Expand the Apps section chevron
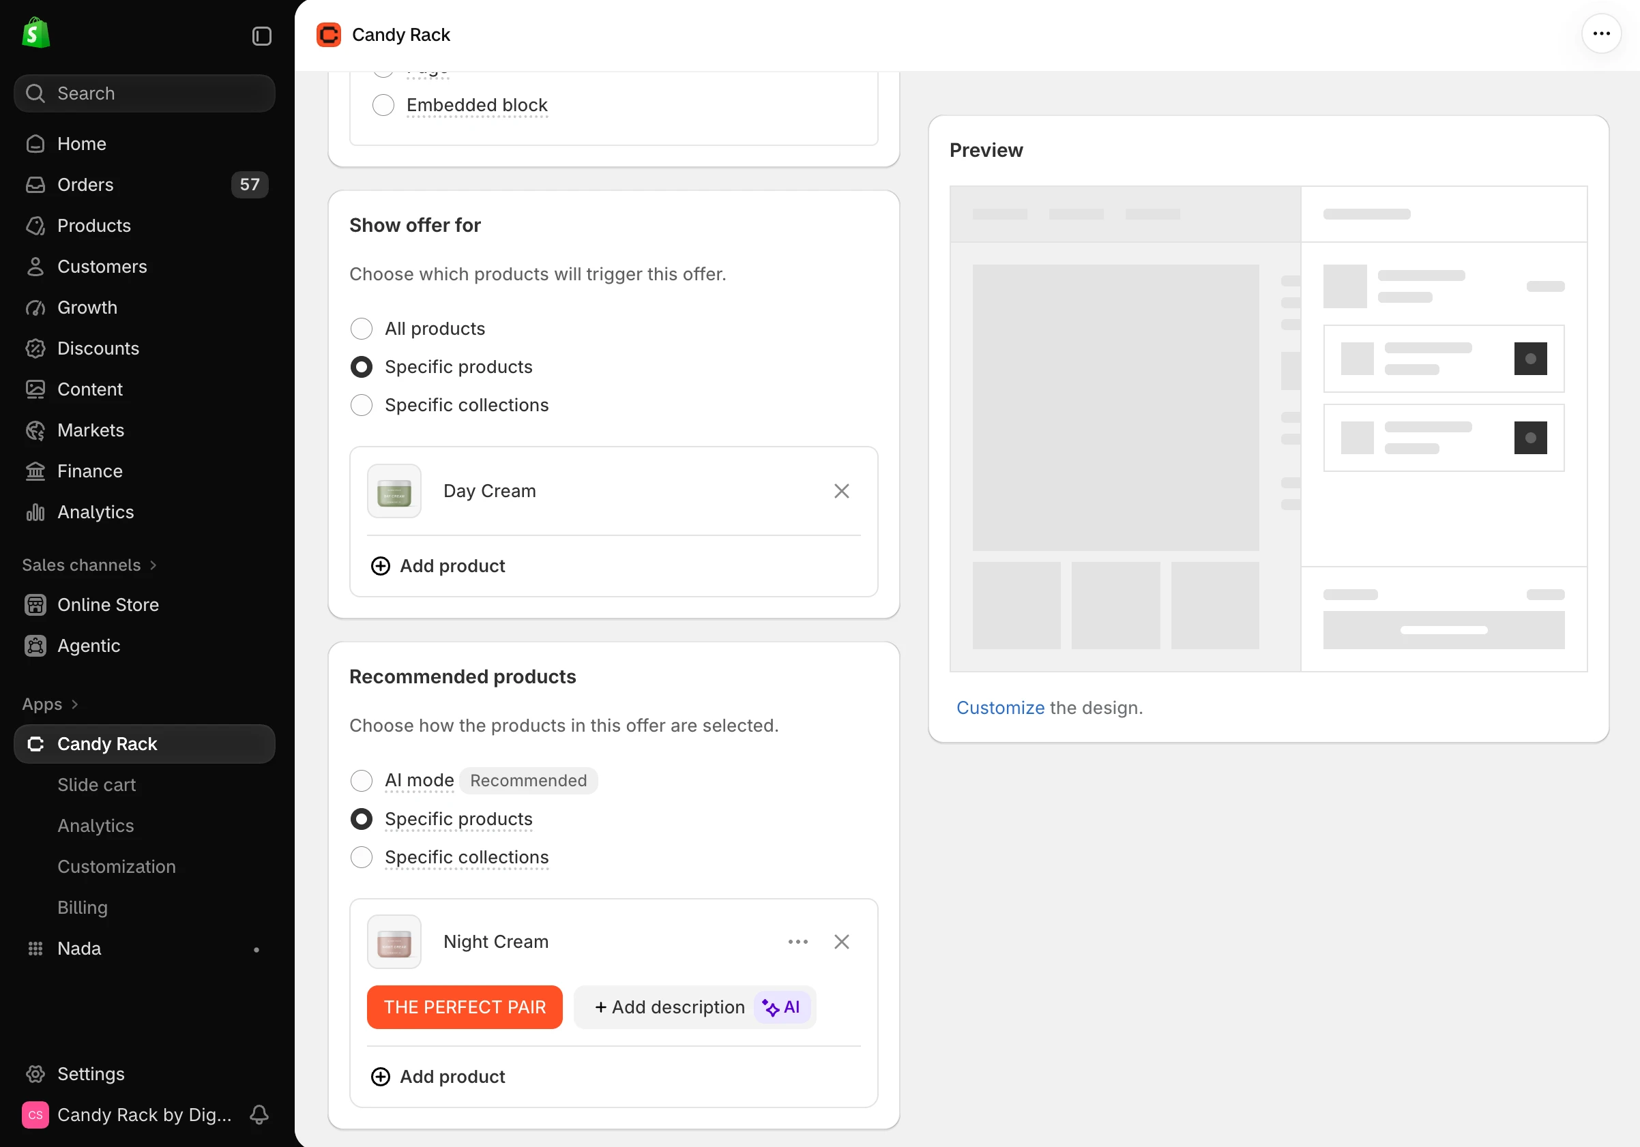This screenshot has height=1147, width=1640. [74, 704]
